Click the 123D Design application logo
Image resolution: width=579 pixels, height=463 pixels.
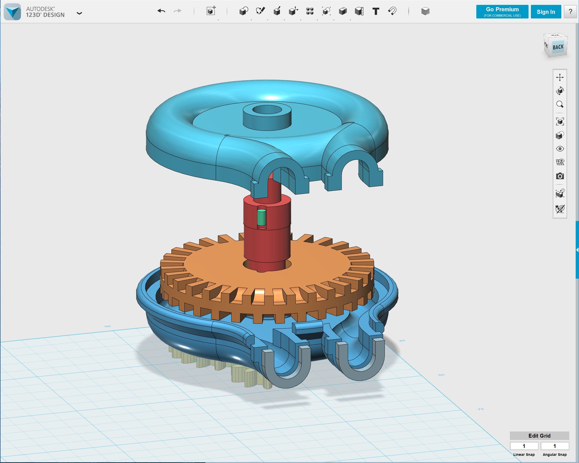[13, 12]
